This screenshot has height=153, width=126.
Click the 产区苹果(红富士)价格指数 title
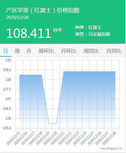pyautogui.click(x=43, y=10)
